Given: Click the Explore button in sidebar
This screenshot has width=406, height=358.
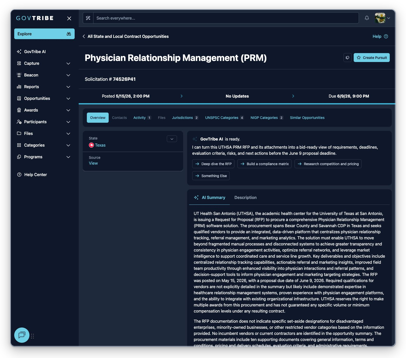Looking at the screenshot, I should pyautogui.click(x=44, y=34).
